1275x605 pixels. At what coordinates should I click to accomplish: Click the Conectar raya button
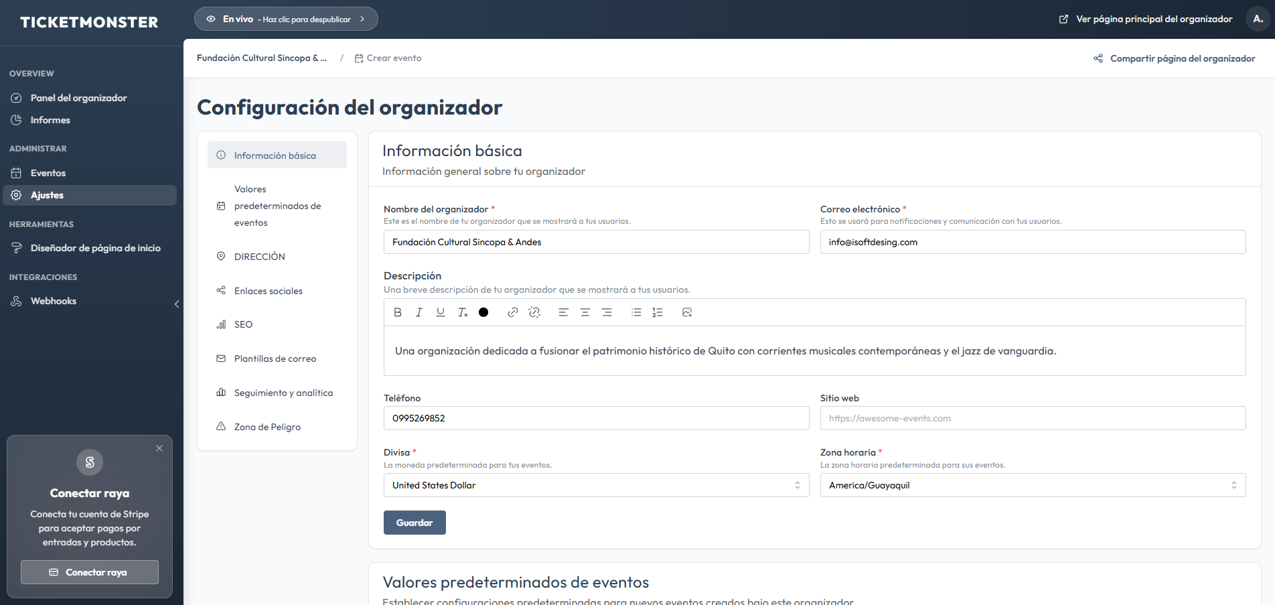point(90,572)
